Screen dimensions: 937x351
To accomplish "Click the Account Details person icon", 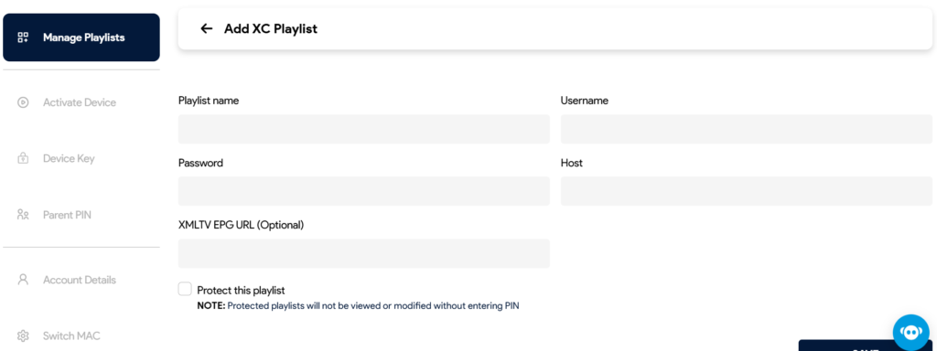I will (23, 280).
